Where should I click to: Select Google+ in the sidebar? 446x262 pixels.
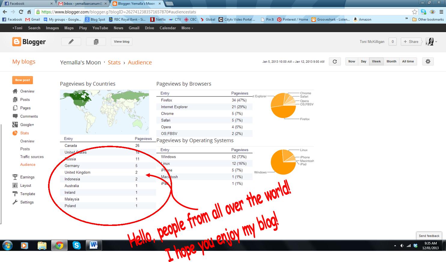tap(23, 125)
